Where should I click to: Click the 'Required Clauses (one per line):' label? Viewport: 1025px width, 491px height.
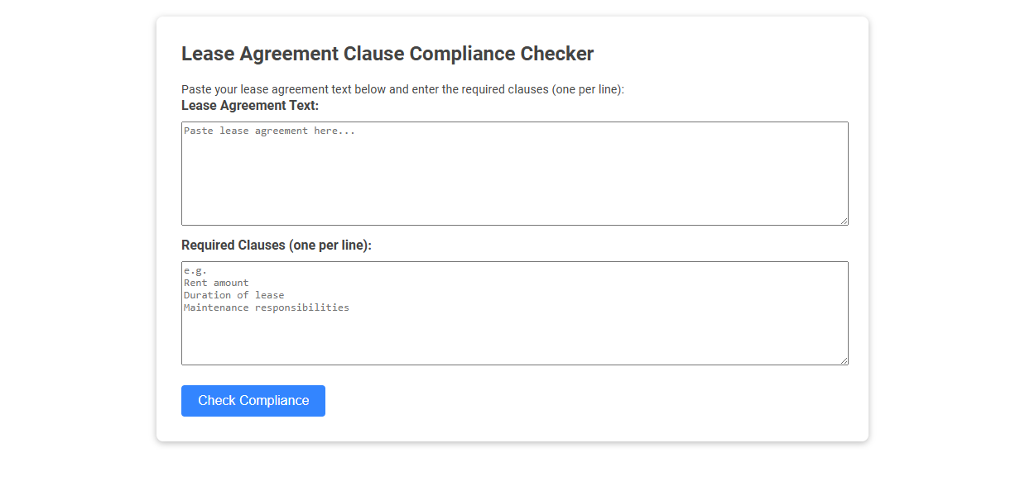[275, 245]
